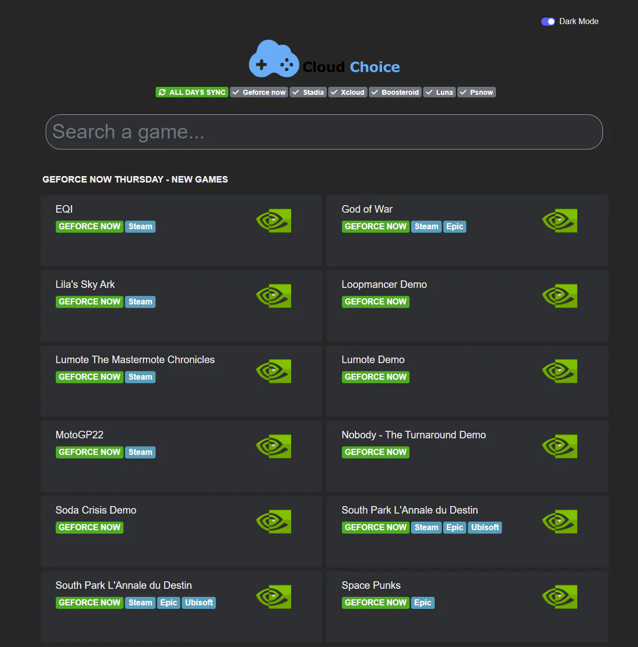
Task: Open Nobody - The Turnaround Demo title
Action: (x=414, y=435)
